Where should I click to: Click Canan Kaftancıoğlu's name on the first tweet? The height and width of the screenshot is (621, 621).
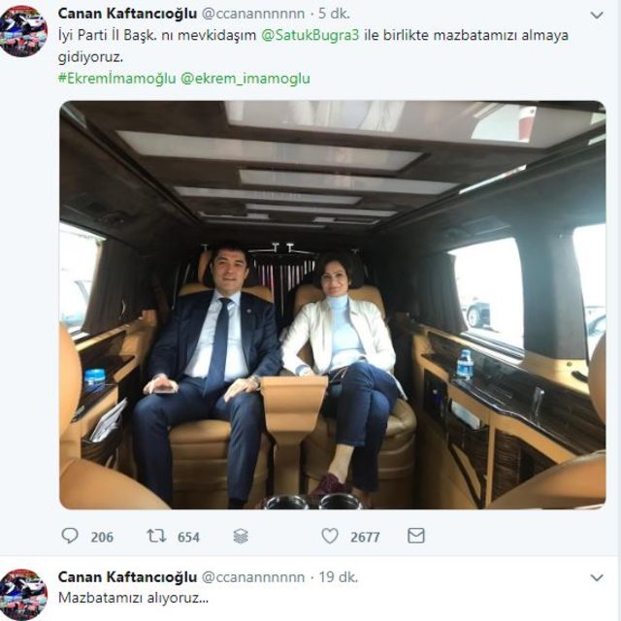coord(127,14)
